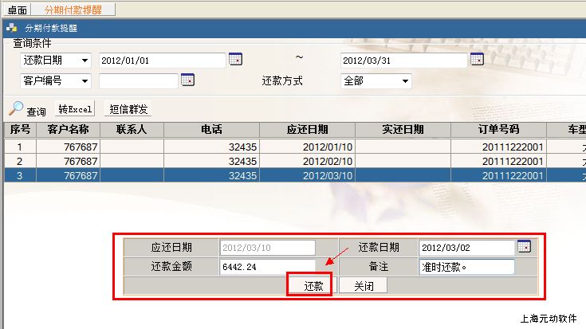
Task: Click the window icon in 分期付款提醒 title bar
Action: (11, 27)
